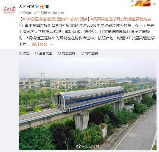Rotate image right using clockwise icon

[82, 53]
